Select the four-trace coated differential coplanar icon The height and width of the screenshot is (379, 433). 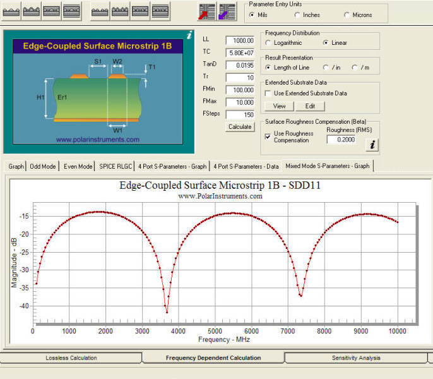pyautogui.click(x=120, y=11)
